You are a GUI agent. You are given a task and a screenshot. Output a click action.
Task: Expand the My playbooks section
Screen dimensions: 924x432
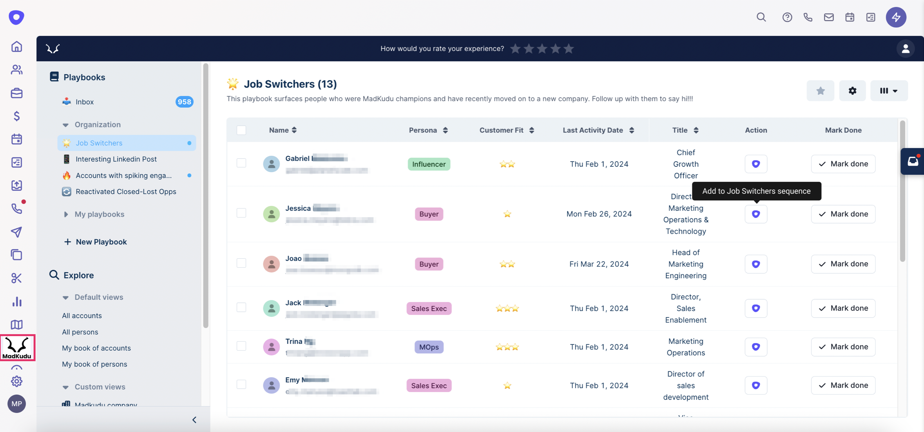tap(65, 214)
